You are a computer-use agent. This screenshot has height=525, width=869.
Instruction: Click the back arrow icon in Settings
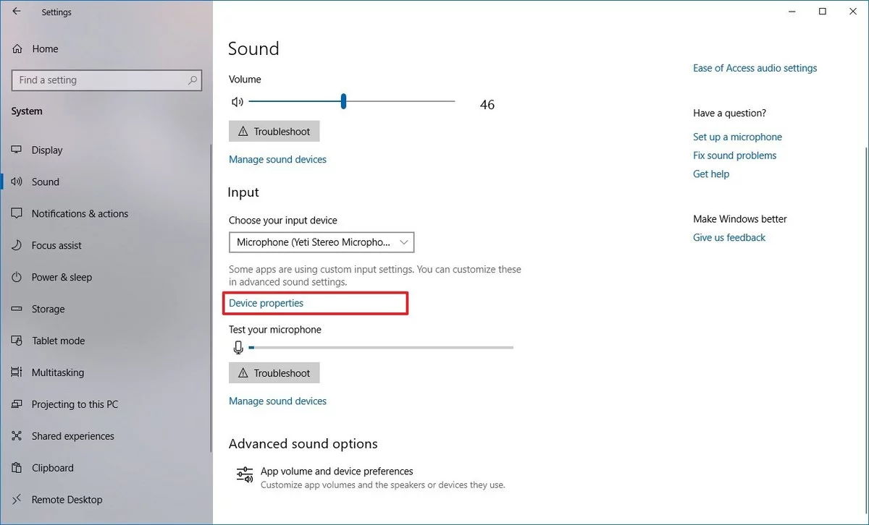click(x=17, y=12)
